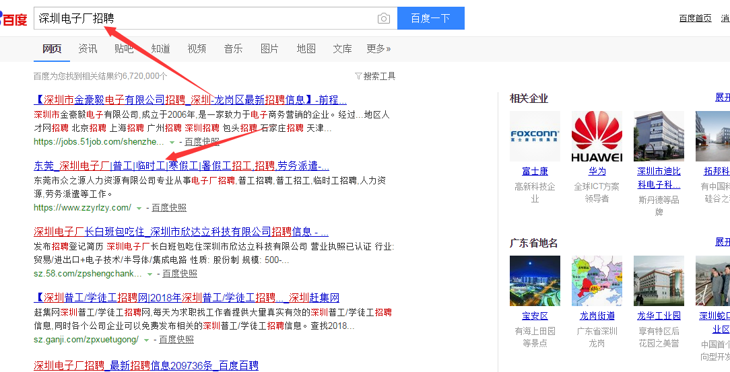Screen dimensions: 730x372
Task: Open the 更多 tab menu
Action: [x=378, y=48]
